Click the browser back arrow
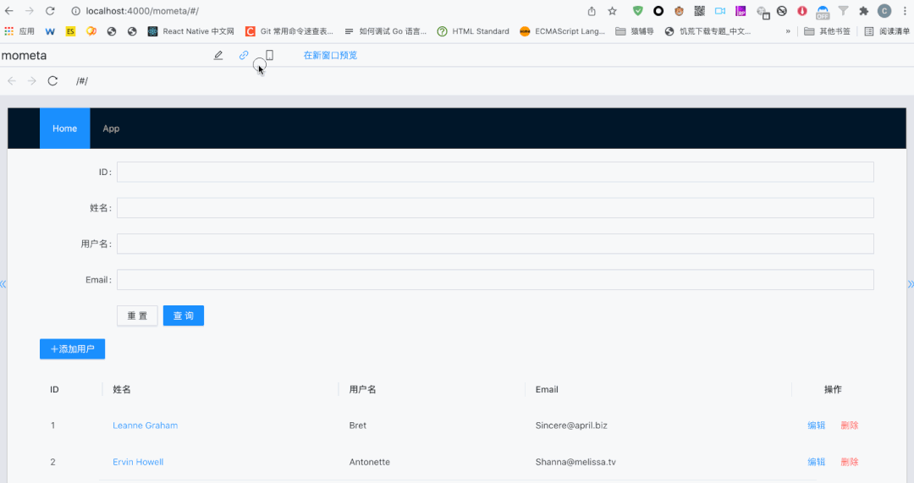The height and width of the screenshot is (483, 914). pyautogui.click(x=9, y=11)
